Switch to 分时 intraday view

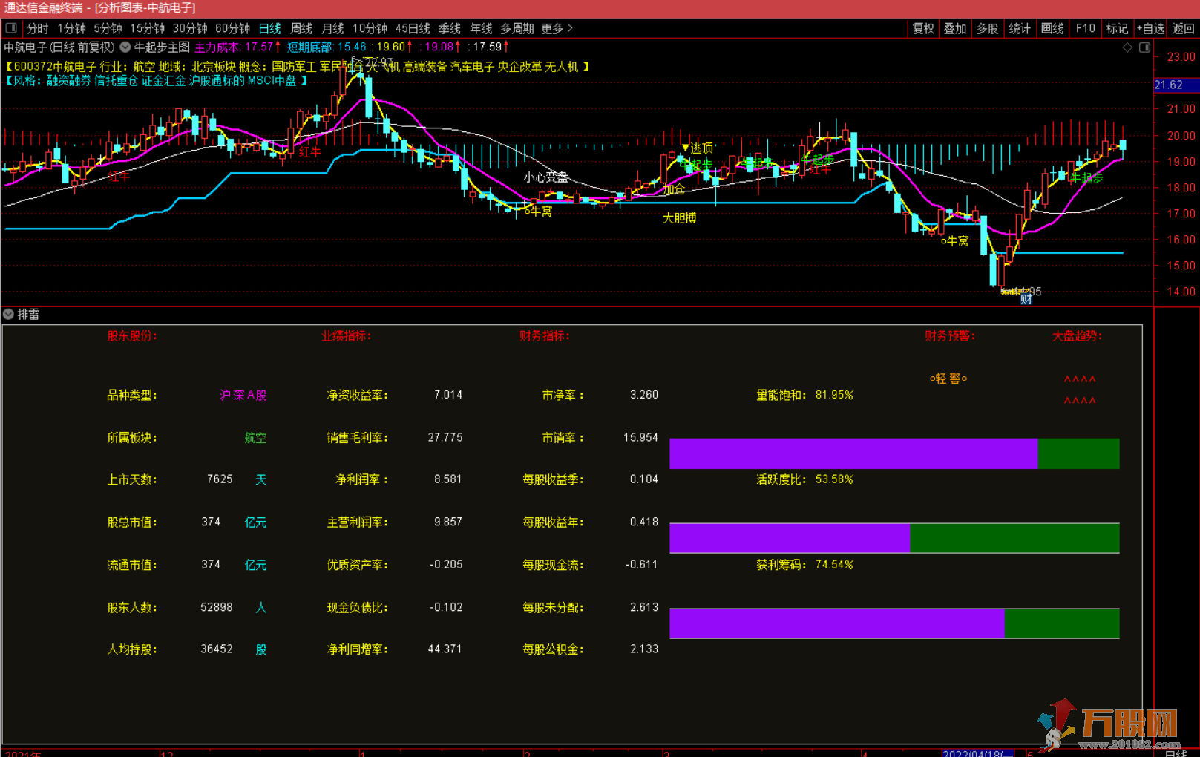click(37, 28)
